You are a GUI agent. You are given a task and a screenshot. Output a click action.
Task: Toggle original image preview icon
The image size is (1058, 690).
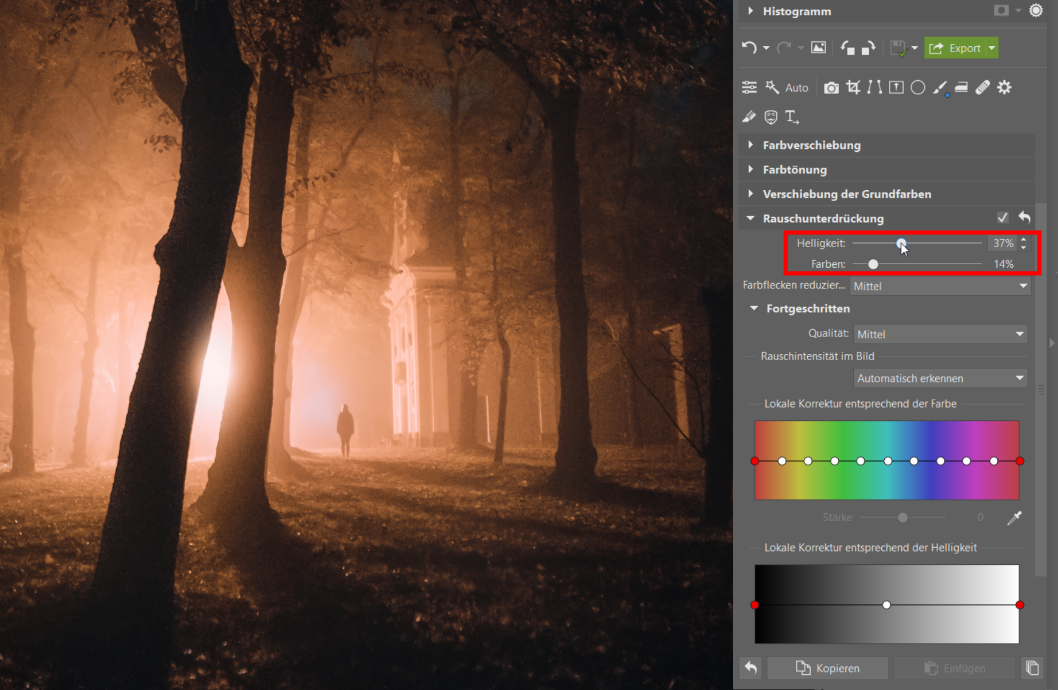819,48
